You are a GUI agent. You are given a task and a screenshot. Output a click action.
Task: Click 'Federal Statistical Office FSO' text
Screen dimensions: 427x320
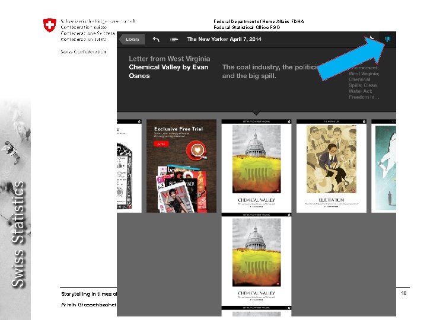247,27
